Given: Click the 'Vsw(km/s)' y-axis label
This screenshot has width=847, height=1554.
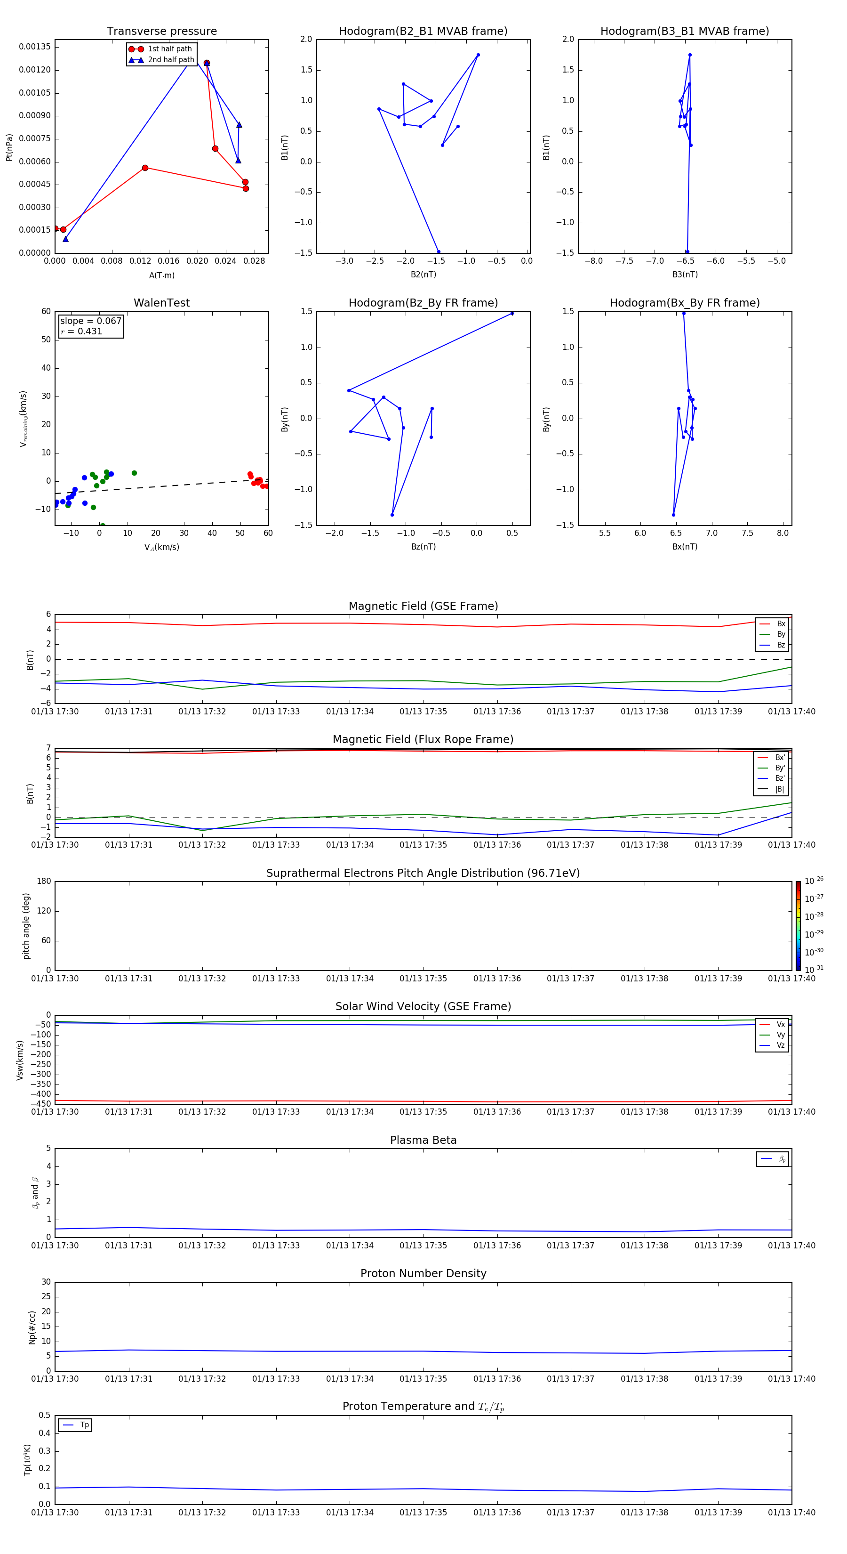Looking at the screenshot, I should pyautogui.click(x=20, y=1060).
